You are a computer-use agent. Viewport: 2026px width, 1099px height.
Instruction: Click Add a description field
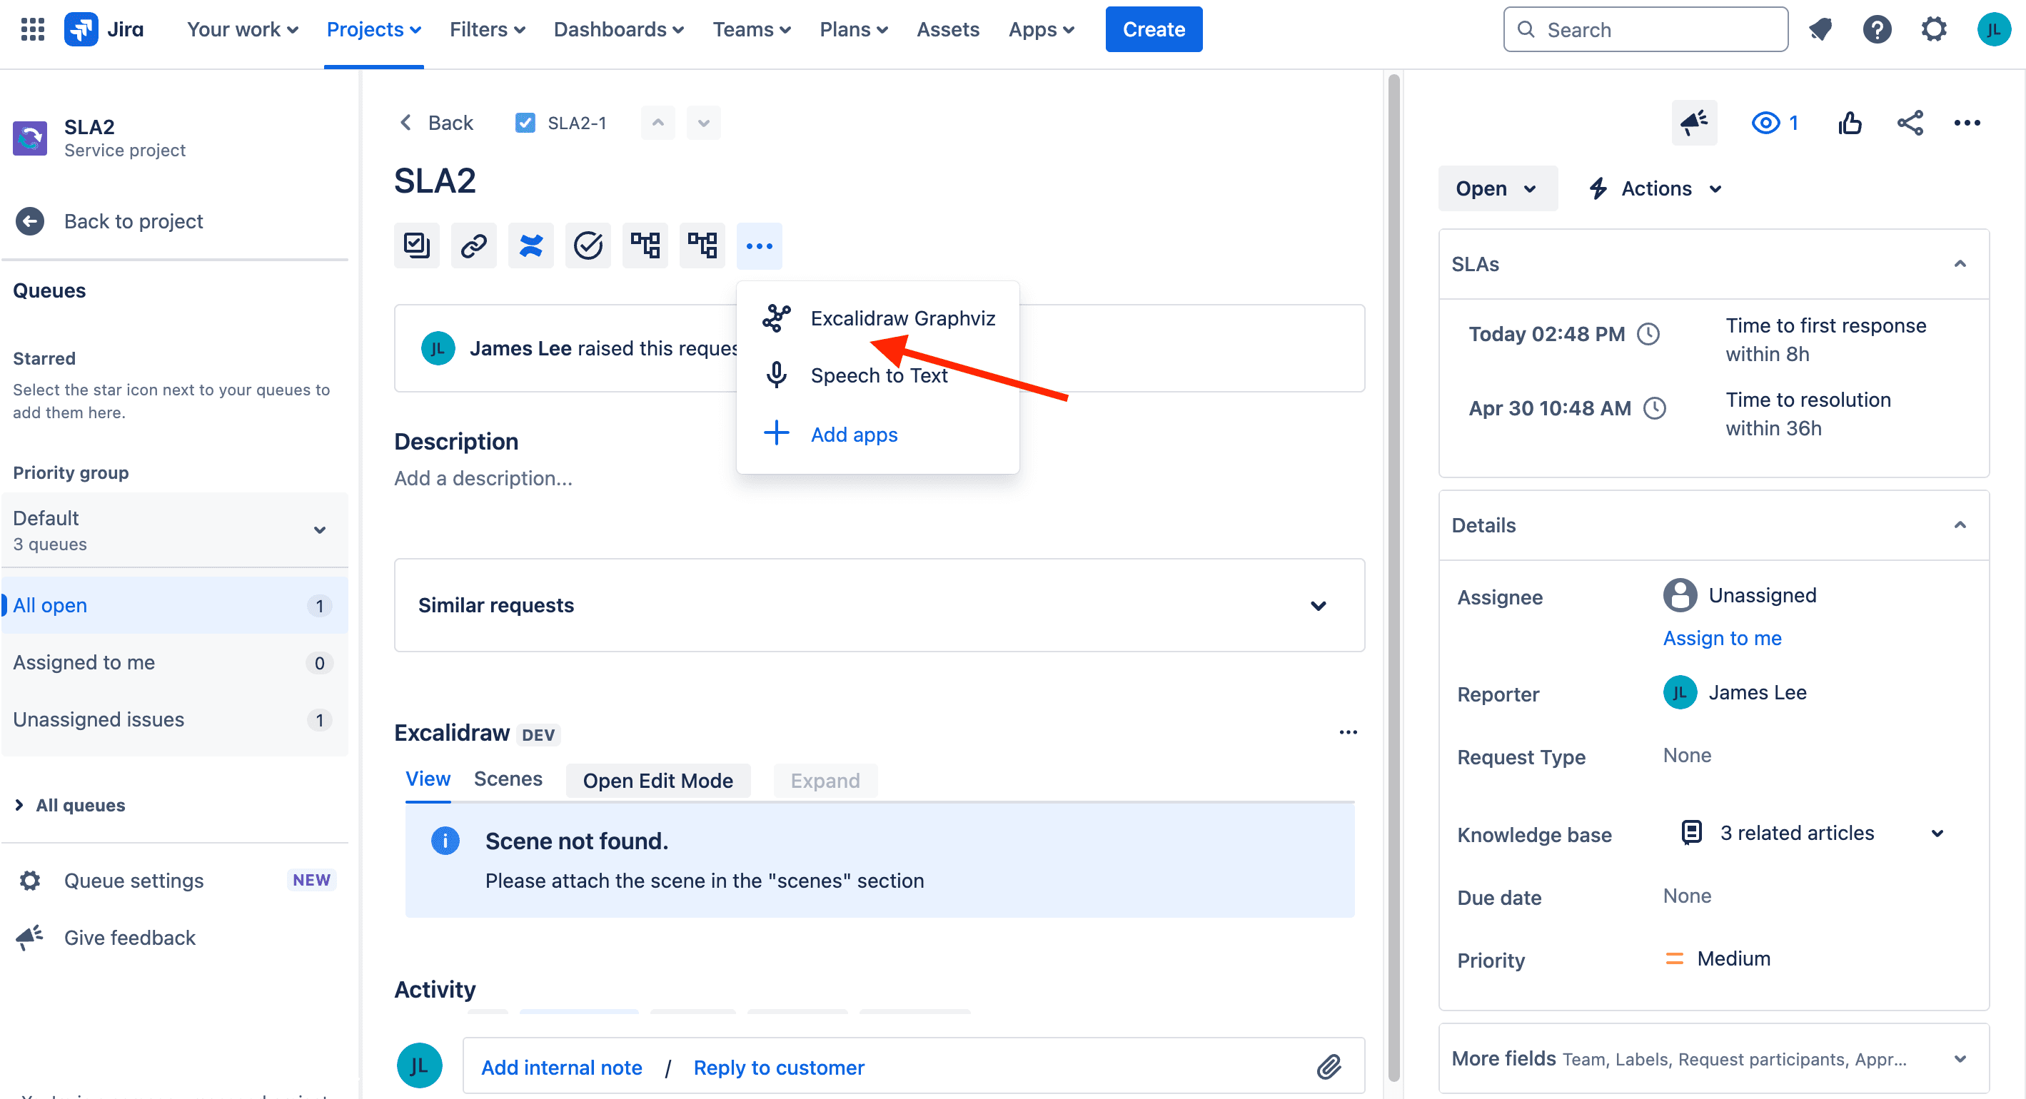coord(483,478)
